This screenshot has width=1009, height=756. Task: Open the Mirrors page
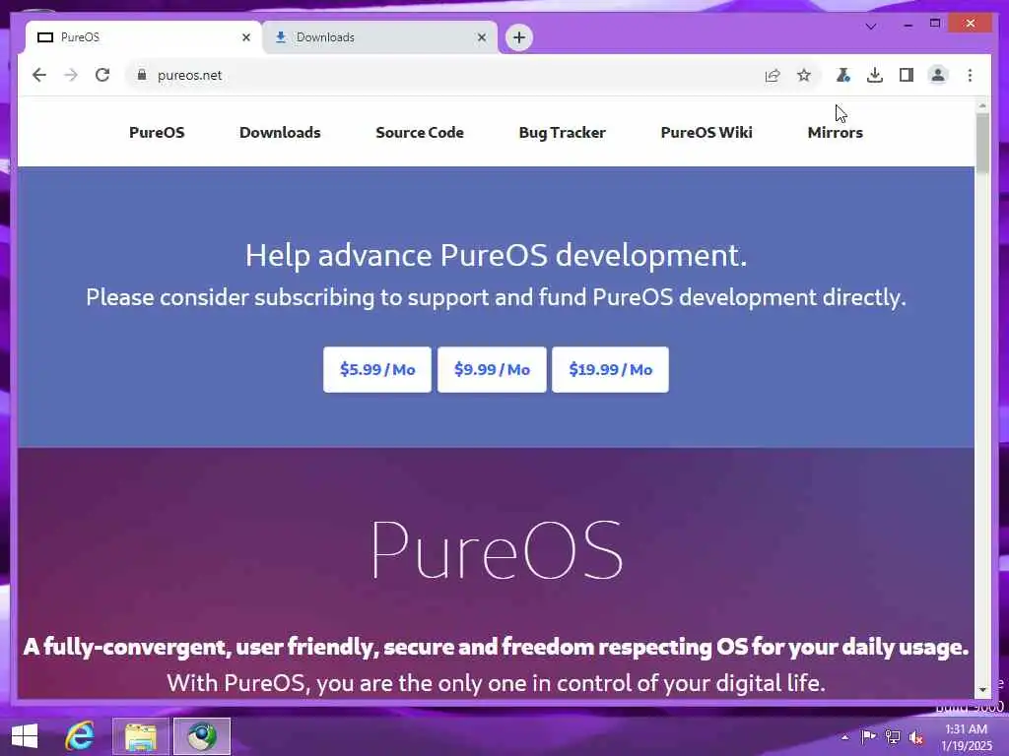836,133
